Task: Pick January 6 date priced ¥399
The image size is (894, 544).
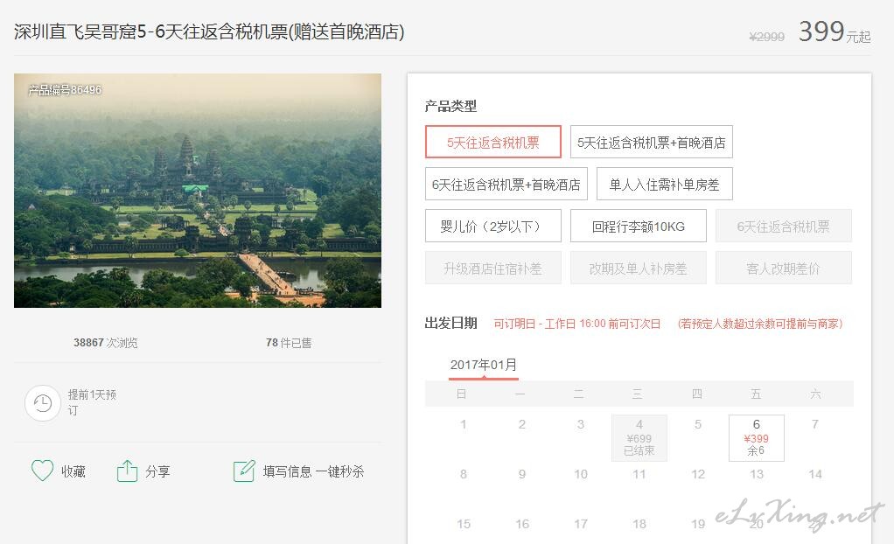Action: pyautogui.click(x=756, y=437)
